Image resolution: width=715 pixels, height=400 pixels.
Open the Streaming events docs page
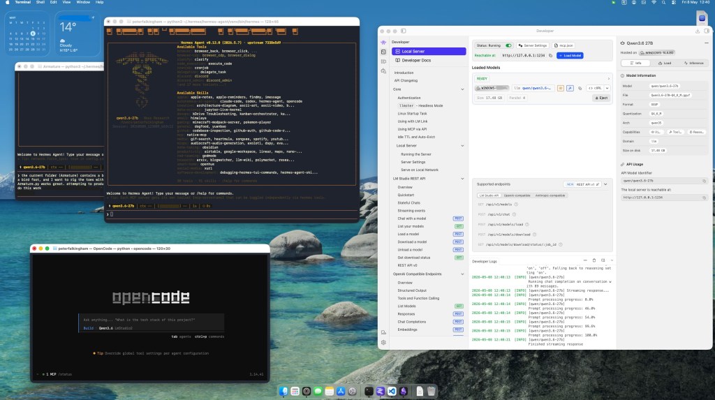pyautogui.click(x=411, y=211)
